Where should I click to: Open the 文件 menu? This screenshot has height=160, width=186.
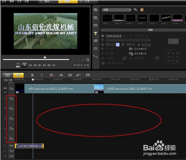(4, 1)
